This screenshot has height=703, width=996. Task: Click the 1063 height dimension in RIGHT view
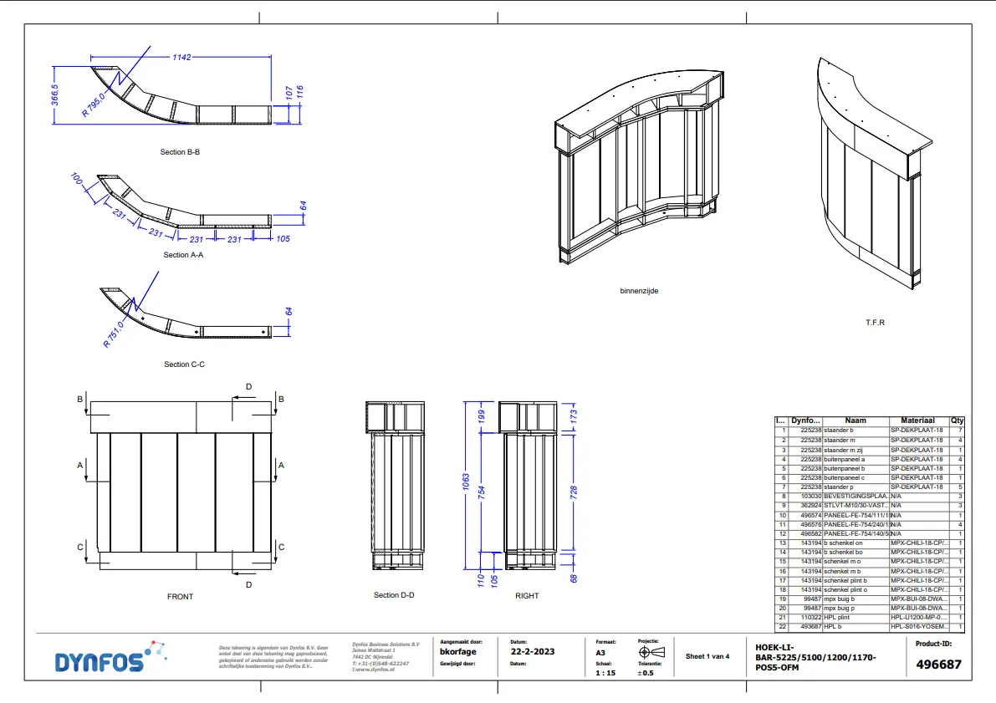[x=467, y=483]
